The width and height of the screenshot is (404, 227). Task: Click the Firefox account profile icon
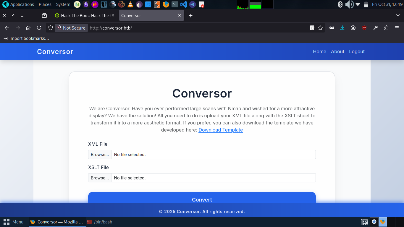[x=353, y=28]
